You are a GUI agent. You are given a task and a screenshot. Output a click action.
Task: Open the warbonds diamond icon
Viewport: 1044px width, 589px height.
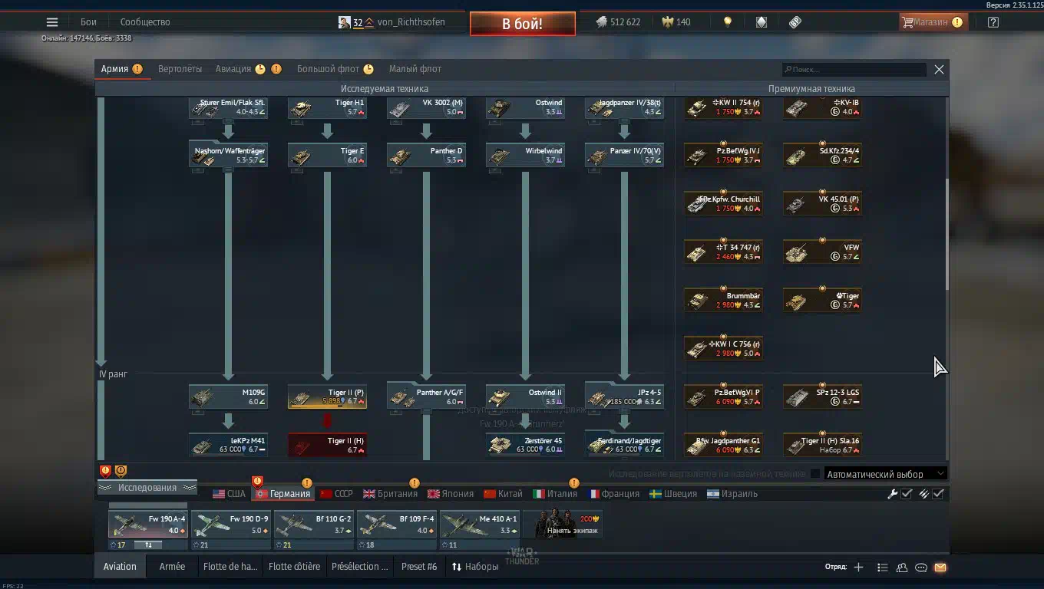coord(762,22)
